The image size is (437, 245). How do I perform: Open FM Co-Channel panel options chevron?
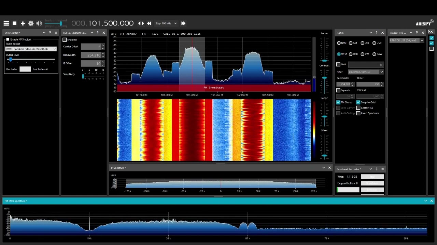pyautogui.click(x=92, y=33)
